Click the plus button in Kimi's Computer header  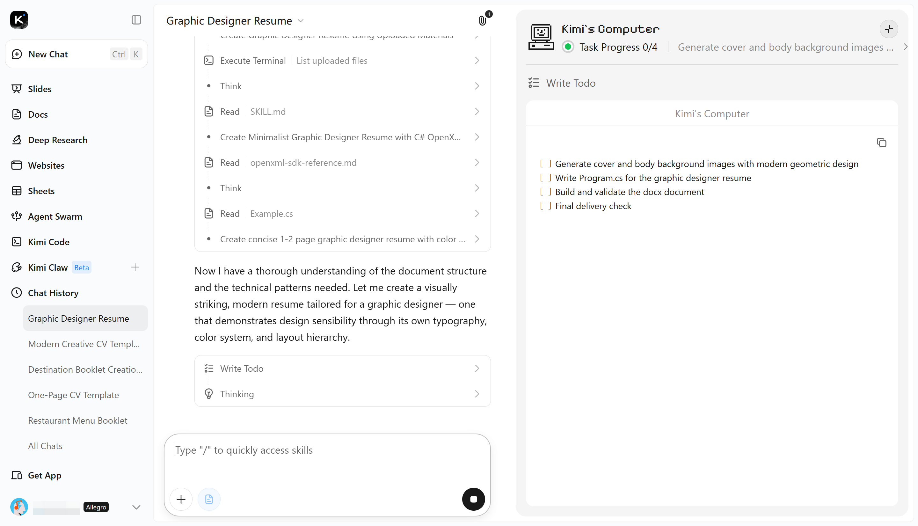point(889,29)
